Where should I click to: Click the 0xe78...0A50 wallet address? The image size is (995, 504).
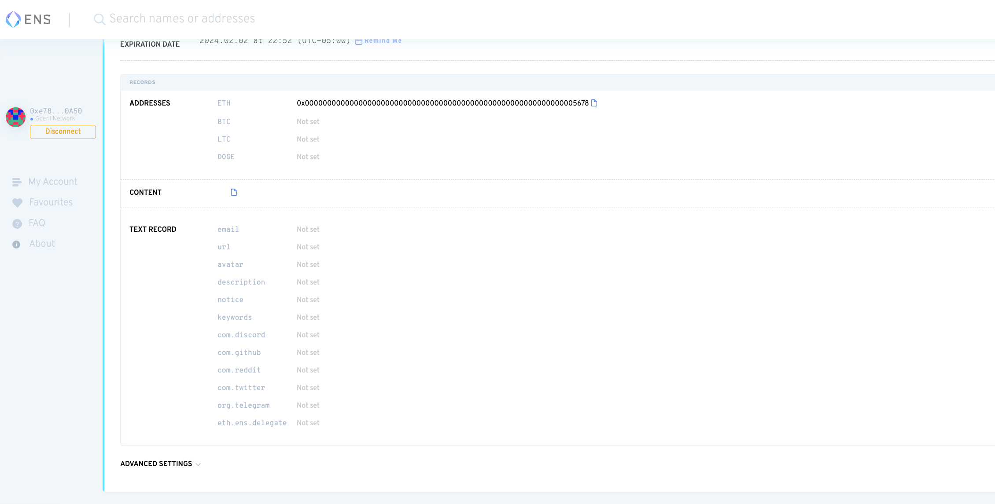click(x=56, y=111)
